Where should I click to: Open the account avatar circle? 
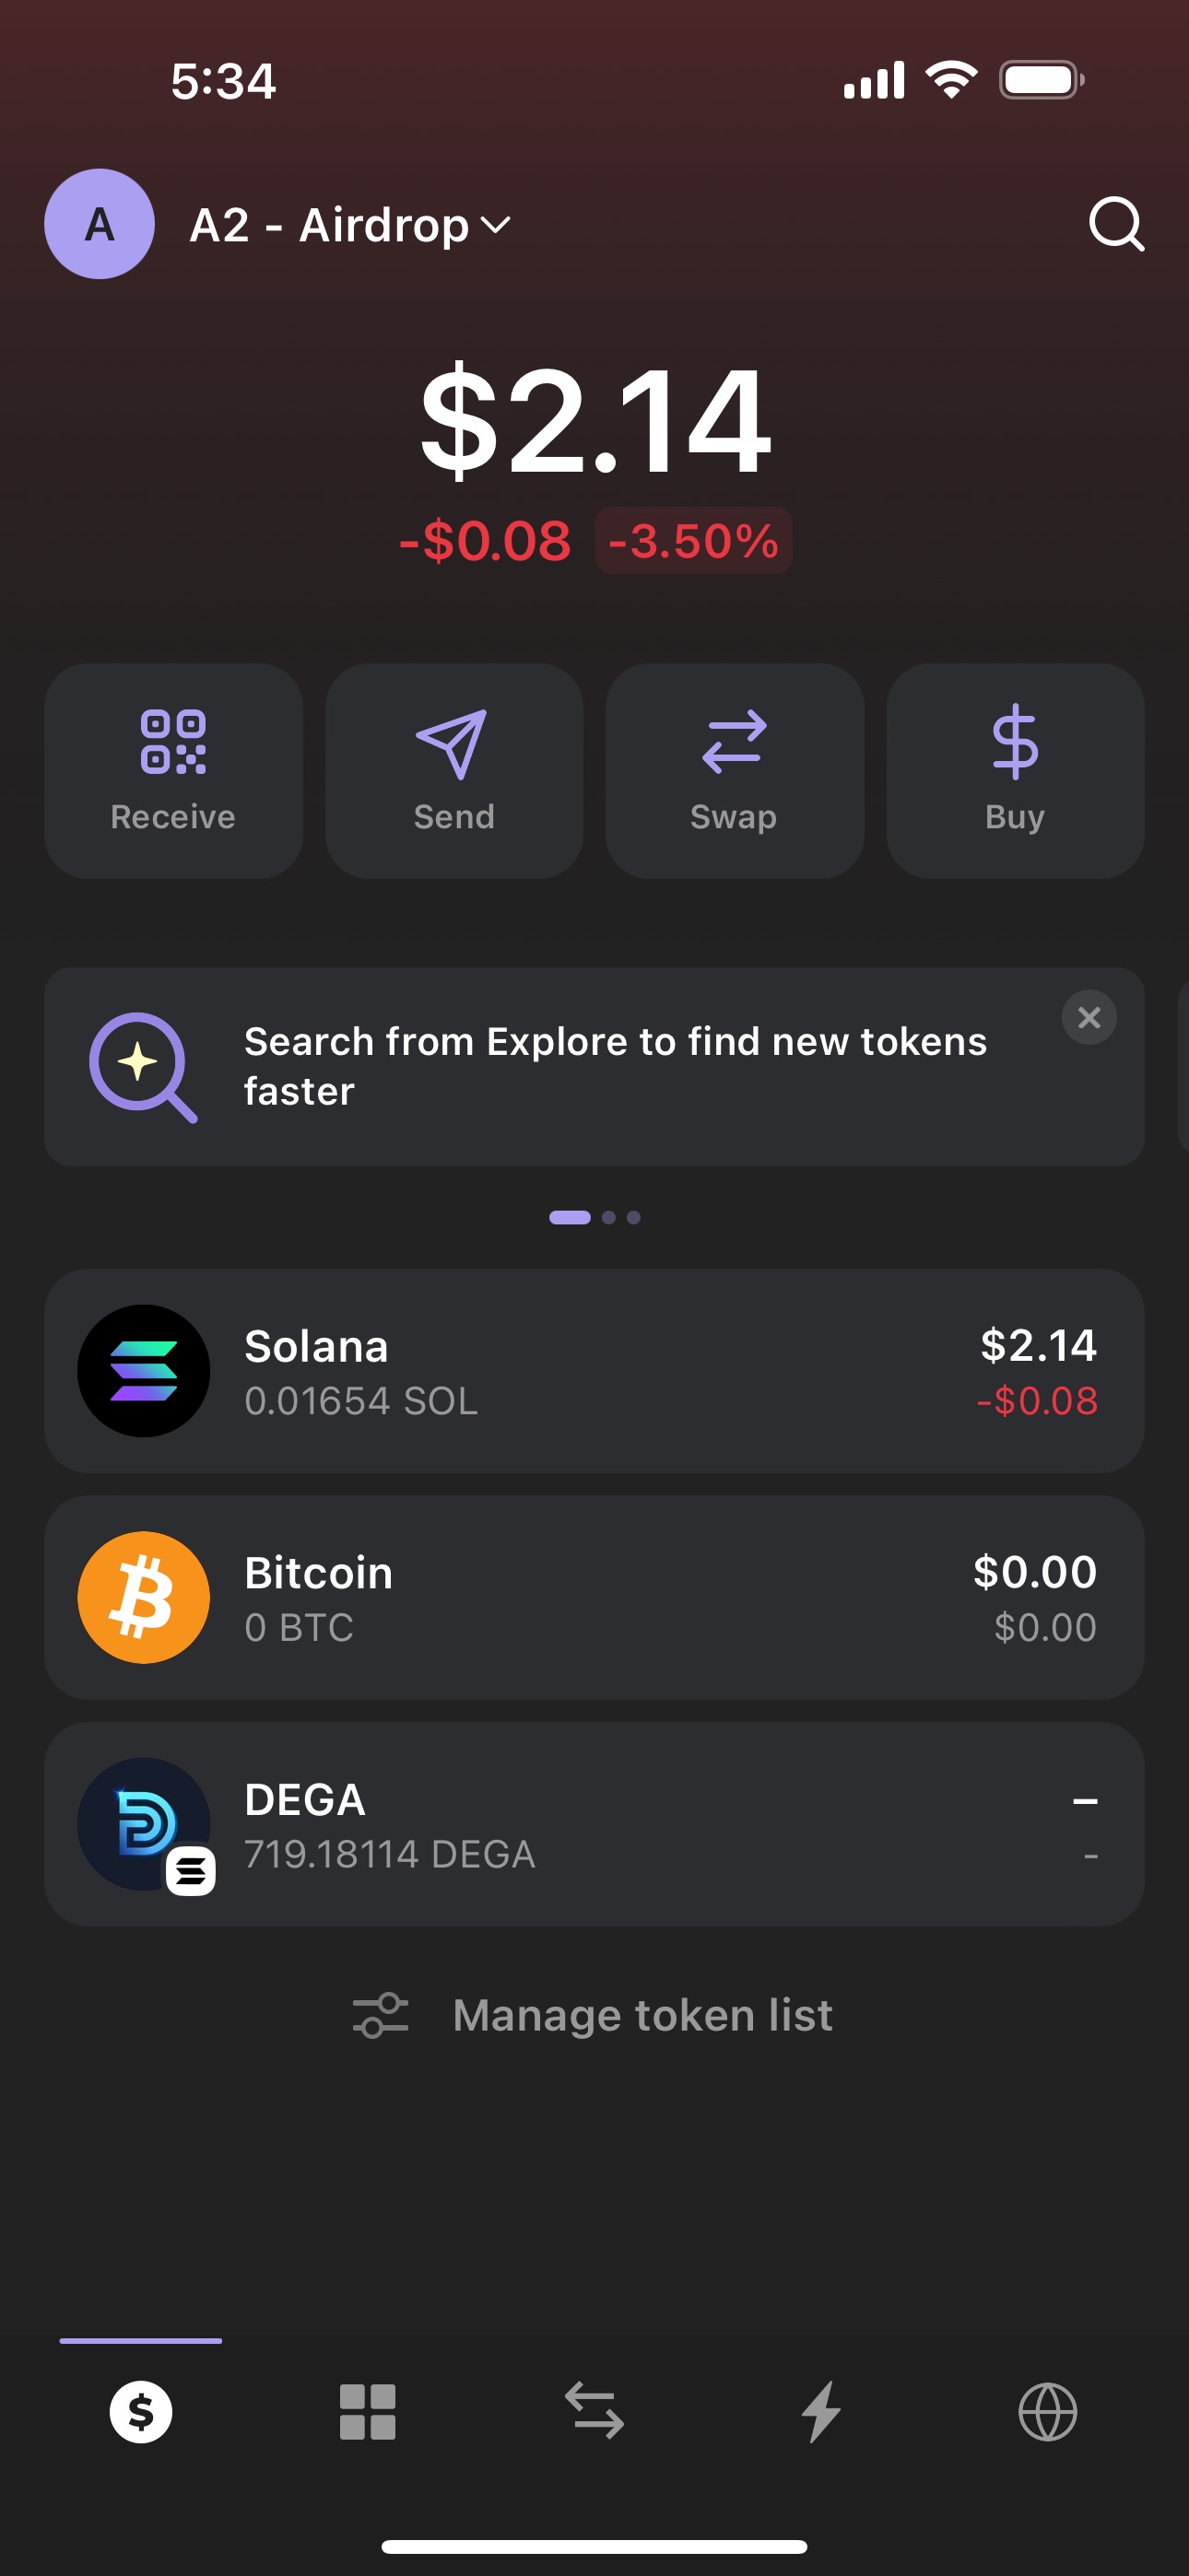pyautogui.click(x=100, y=224)
